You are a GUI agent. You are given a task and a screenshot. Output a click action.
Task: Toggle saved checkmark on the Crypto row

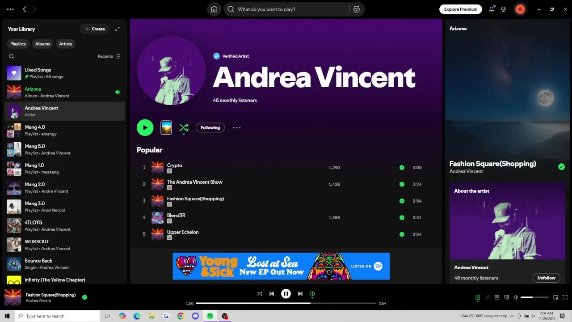point(402,168)
